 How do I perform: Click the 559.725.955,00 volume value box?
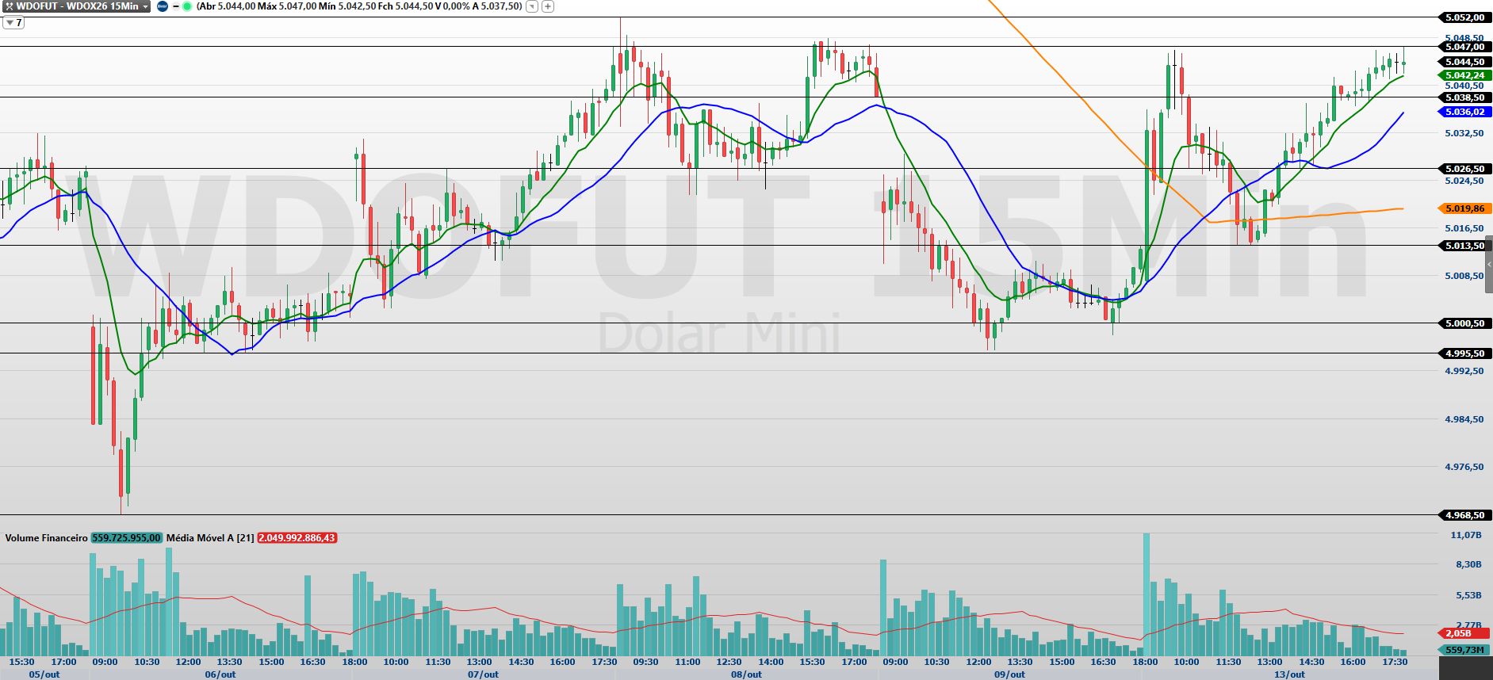coord(127,538)
